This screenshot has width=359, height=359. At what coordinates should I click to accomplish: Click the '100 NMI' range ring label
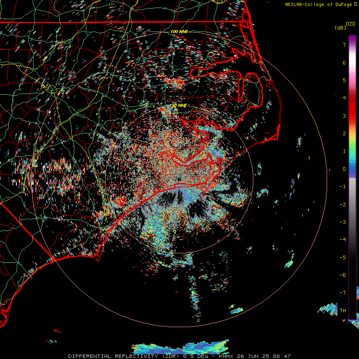[x=179, y=32]
